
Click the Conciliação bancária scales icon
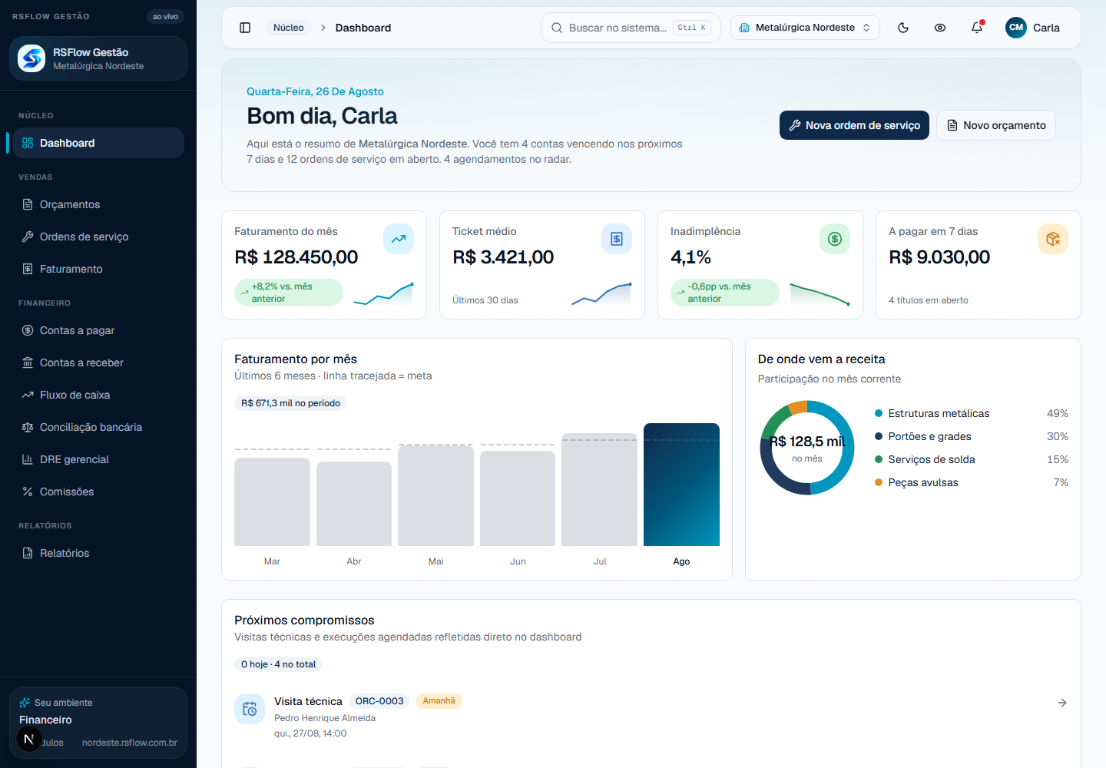coord(28,427)
